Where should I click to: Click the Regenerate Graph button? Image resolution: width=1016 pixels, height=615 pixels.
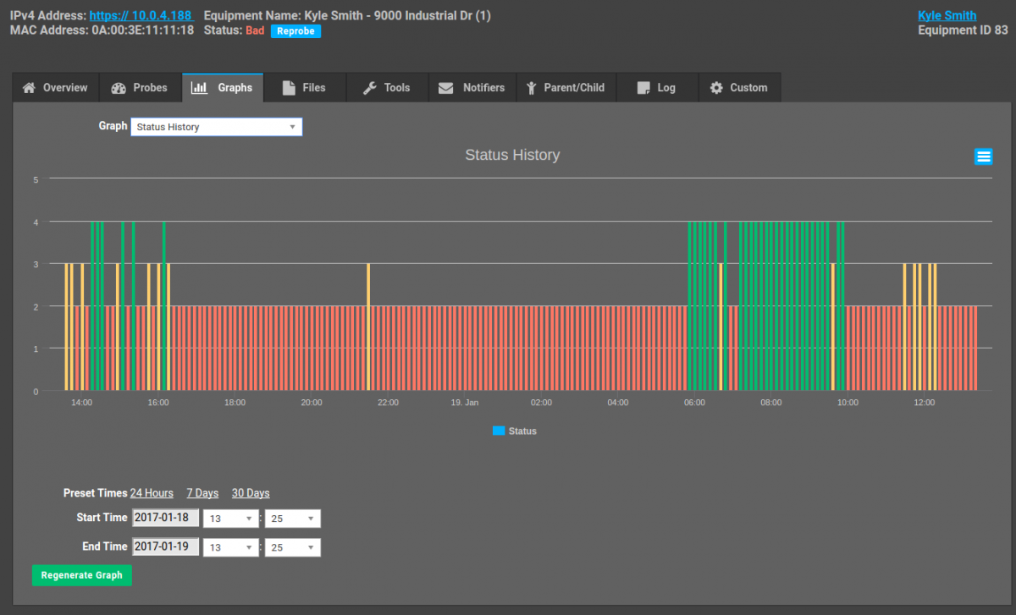tap(81, 575)
